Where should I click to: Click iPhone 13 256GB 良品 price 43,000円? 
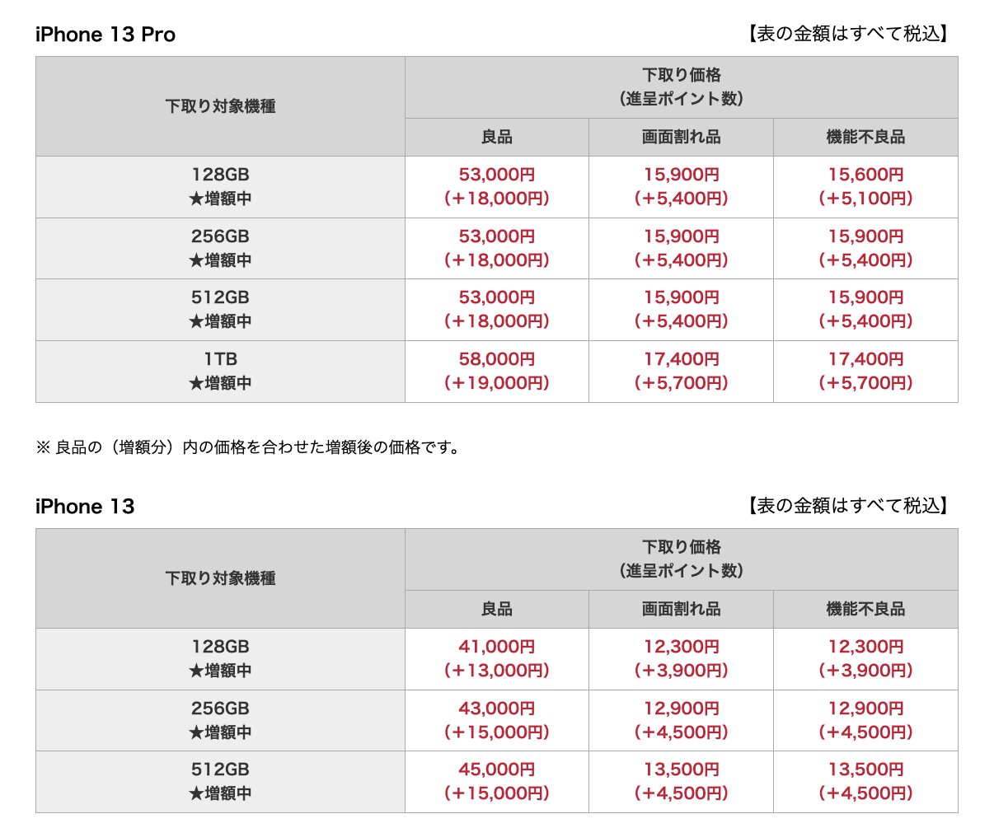(x=496, y=709)
